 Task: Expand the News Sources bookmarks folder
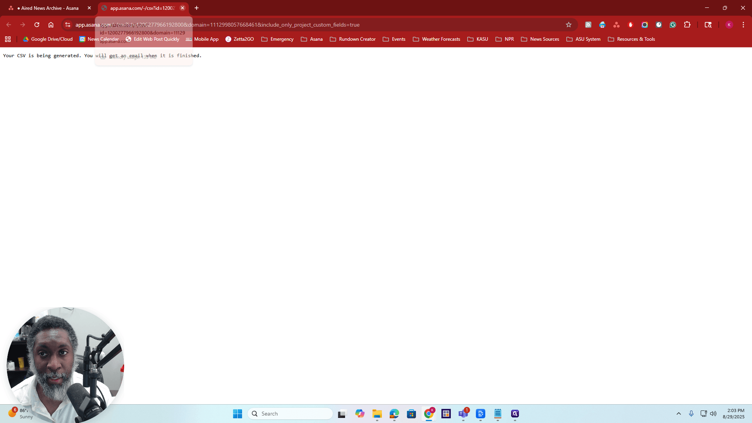pyautogui.click(x=540, y=39)
